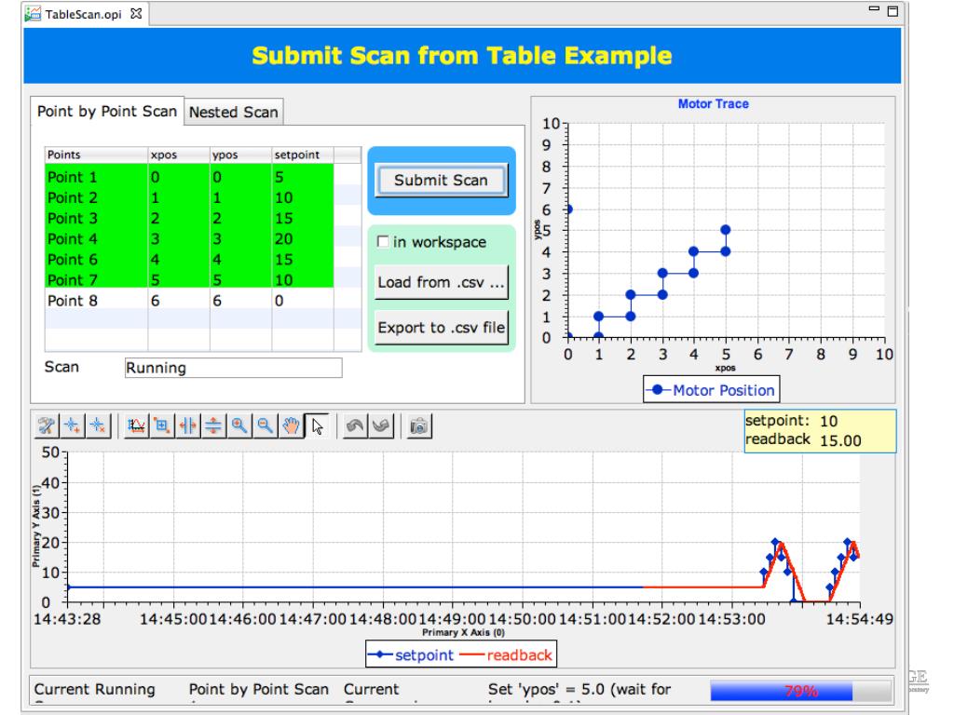This screenshot has height=715, width=954.
Task: Minimize the editor view panel
Action: tap(874, 9)
